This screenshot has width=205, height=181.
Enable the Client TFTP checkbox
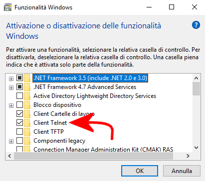pyautogui.click(x=19, y=132)
